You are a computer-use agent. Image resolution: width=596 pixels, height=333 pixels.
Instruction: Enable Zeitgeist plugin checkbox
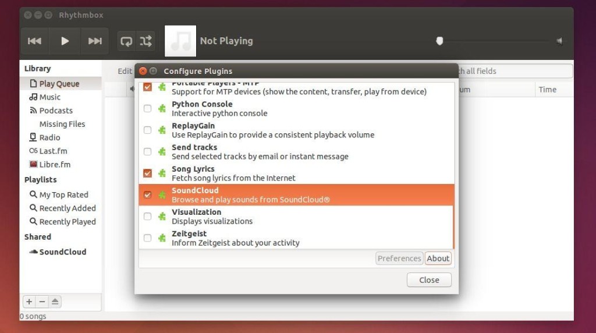pyautogui.click(x=147, y=238)
